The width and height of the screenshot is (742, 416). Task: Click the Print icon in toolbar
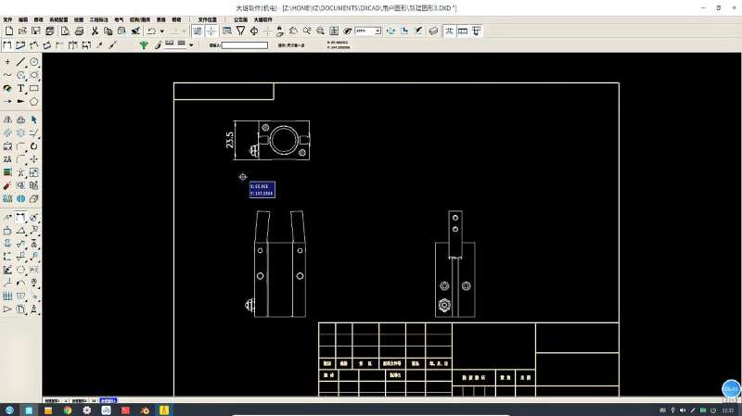(79, 31)
